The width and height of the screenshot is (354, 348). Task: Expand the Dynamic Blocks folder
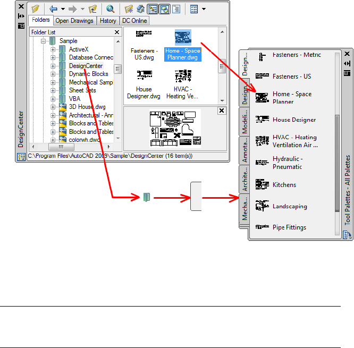click(53, 74)
